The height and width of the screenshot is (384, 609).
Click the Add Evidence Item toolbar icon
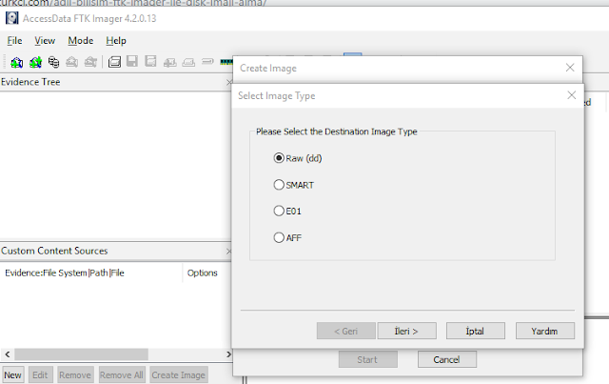16,62
